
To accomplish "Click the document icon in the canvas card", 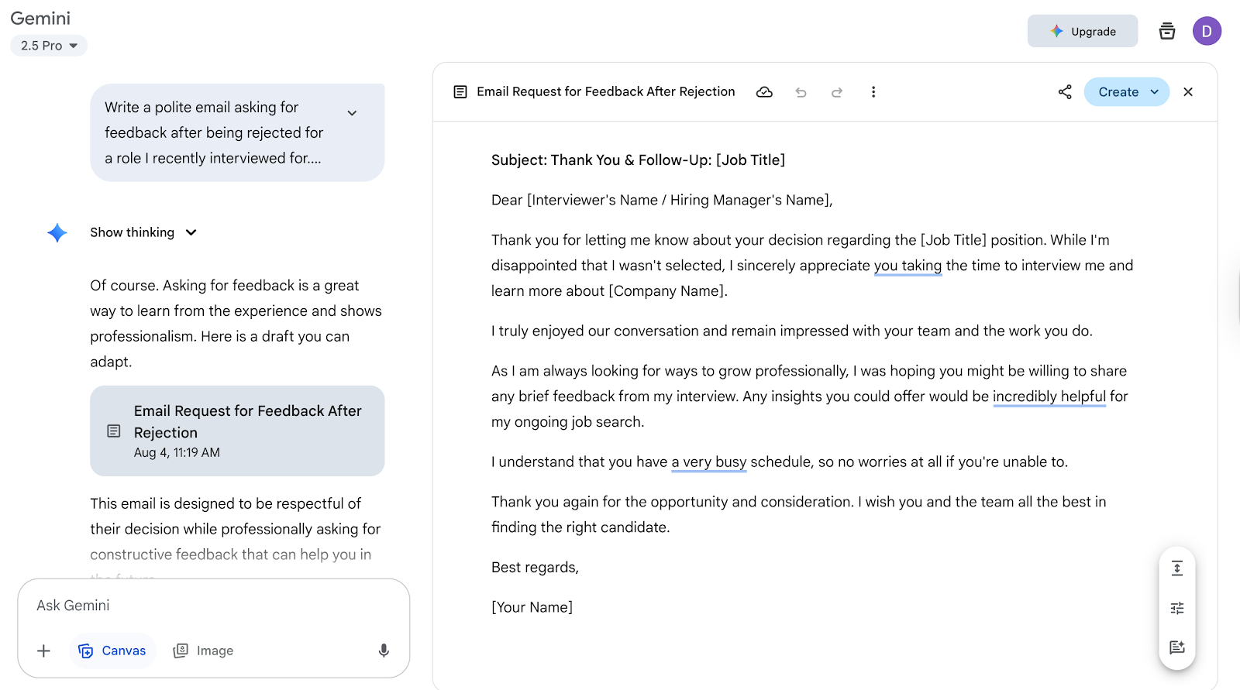I will click(x=114, y=431).
